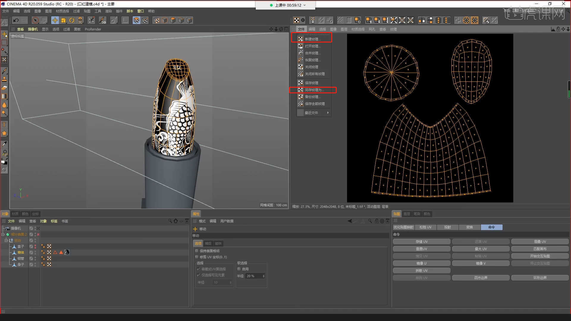Expand the 最近文件 submenu arrow
Image resolution: width=571 pixels, height=321 pixels.
pyautogui.click(x=328, y=113)
